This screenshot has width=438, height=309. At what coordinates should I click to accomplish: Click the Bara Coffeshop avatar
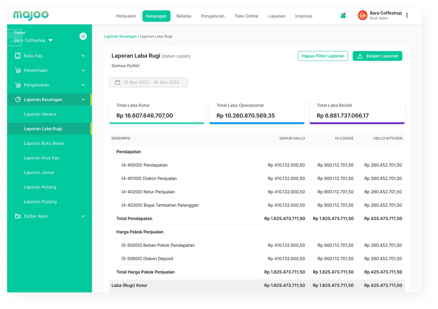363,15
